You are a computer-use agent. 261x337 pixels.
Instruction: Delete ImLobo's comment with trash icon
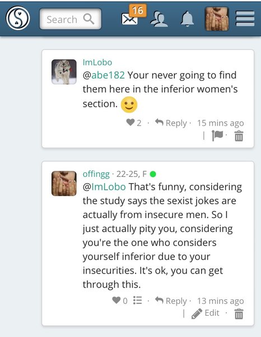239,136
